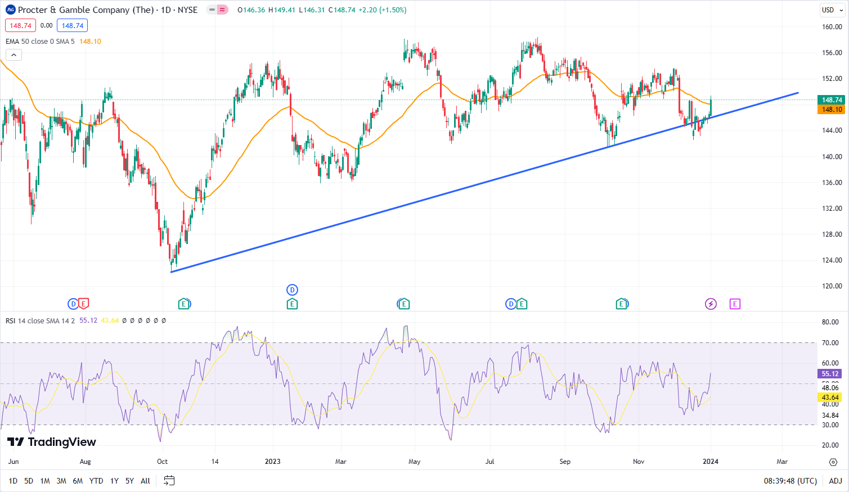Click the 2024 label on time axis

(x=711, y=462)
